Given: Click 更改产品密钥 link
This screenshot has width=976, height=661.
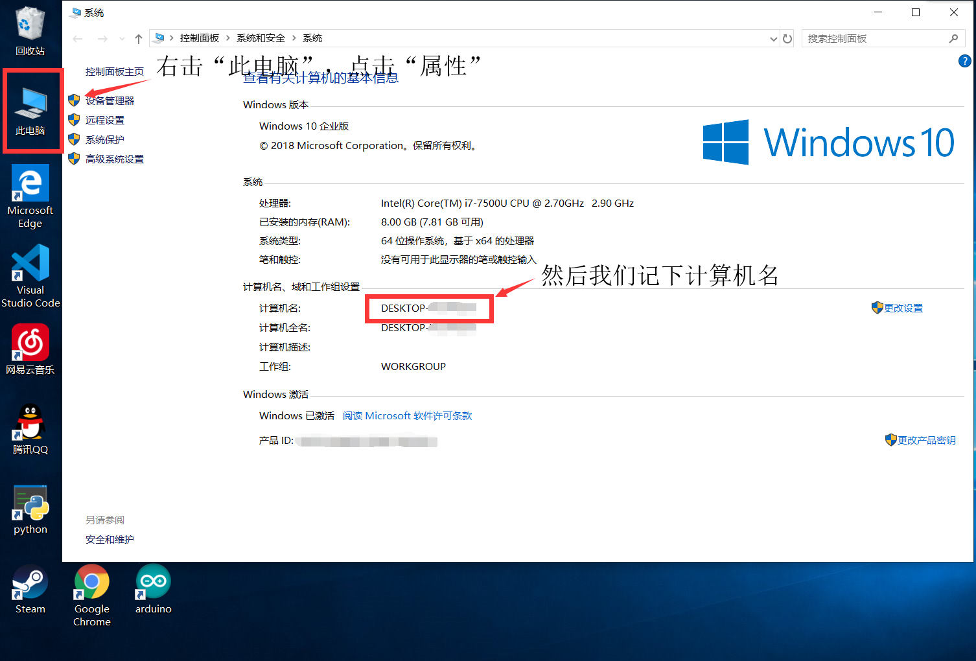Looking at the screenshot, I should point(927,440).
